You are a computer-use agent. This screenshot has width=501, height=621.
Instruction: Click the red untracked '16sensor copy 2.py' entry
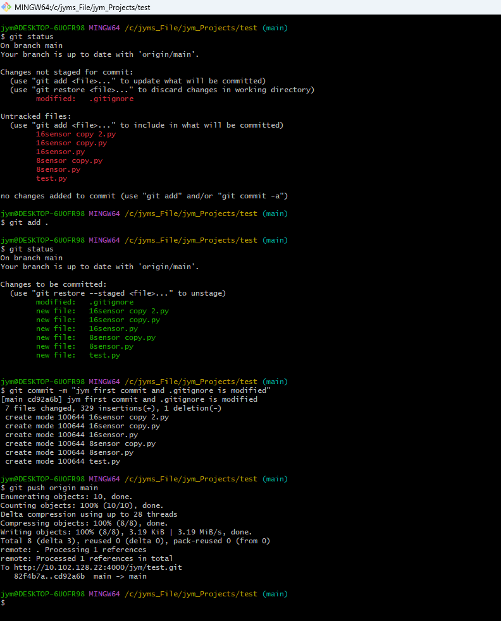[76, 135]
